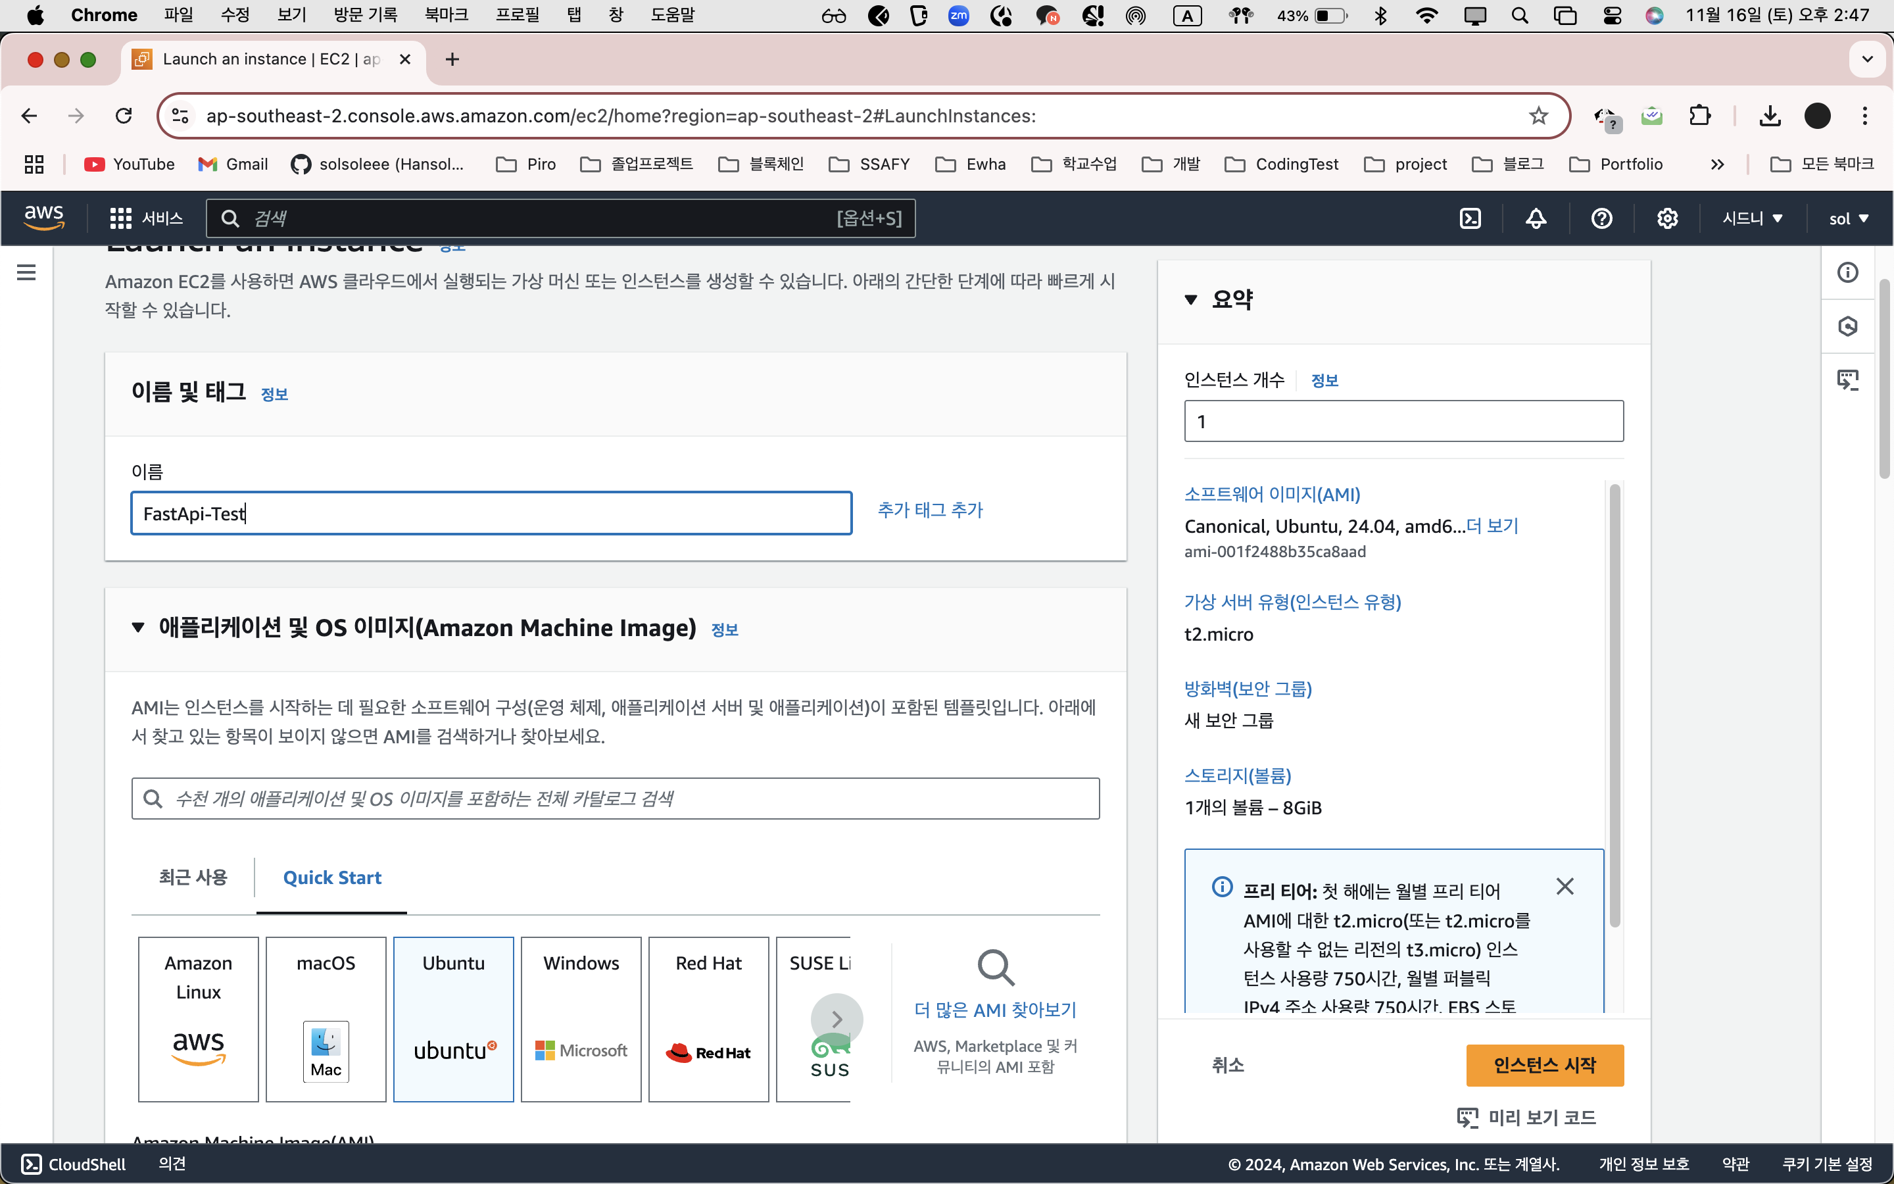Select the Ubuntu AMI card

[454, 1020]
